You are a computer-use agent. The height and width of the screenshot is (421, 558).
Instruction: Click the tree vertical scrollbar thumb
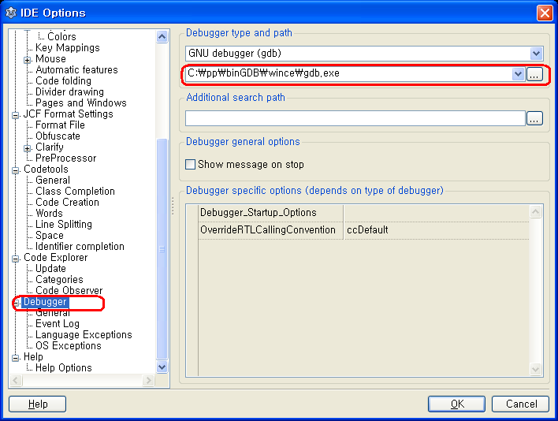click(162, 249)
